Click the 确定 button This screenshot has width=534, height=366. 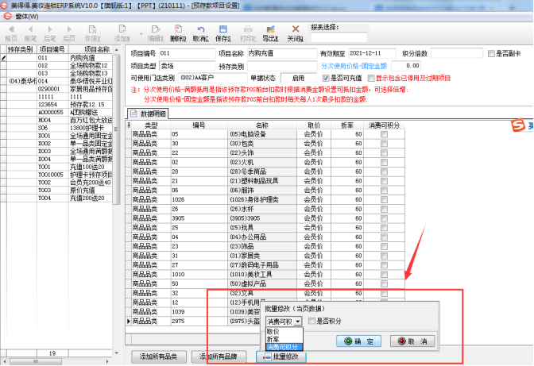(358, 341)
